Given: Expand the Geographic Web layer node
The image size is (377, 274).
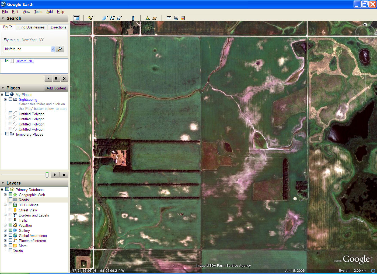Looking at the screenshot, I should (5, 195).
